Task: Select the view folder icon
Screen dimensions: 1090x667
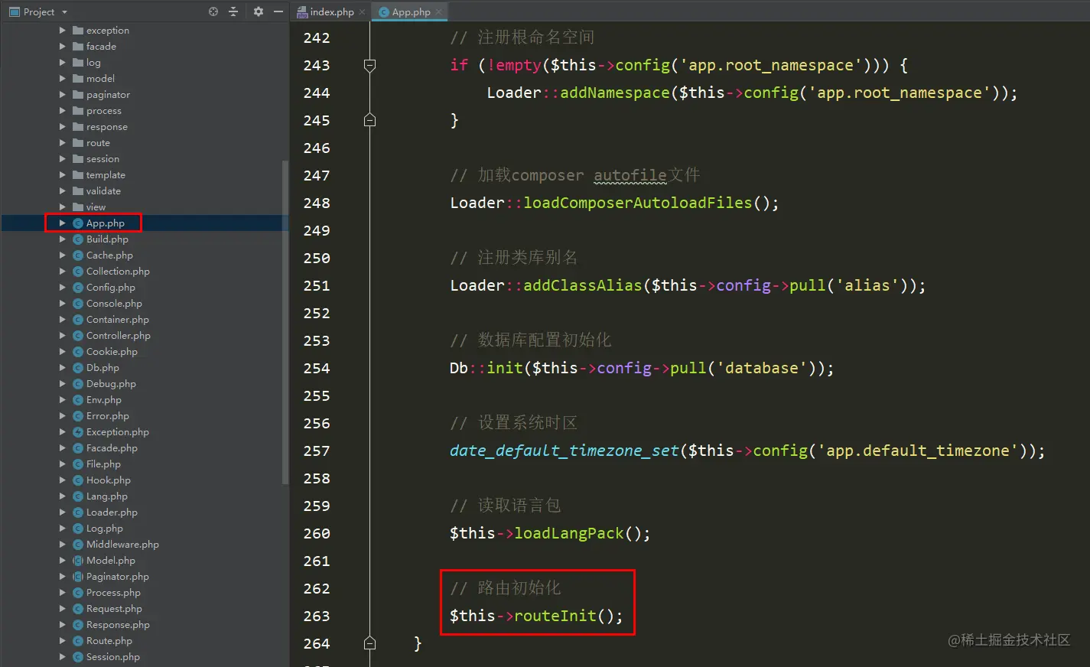Action: 78,207
